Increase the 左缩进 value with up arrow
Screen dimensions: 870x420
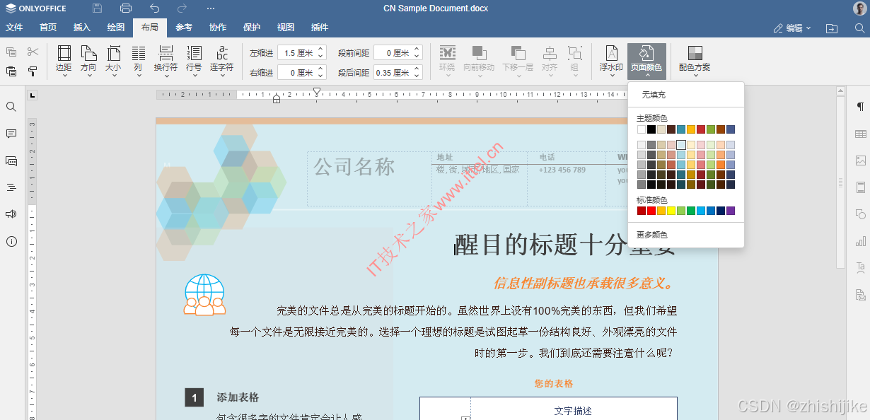tap(320, 49)
